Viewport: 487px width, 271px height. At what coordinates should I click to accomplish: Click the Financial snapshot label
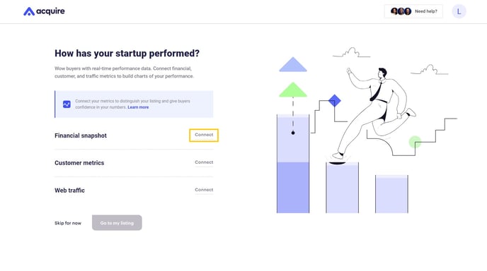point(81,135)
